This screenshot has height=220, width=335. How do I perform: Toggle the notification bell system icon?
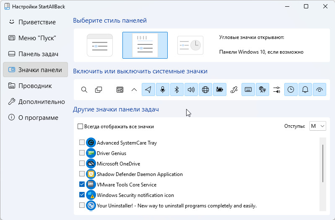click(305, 90)
